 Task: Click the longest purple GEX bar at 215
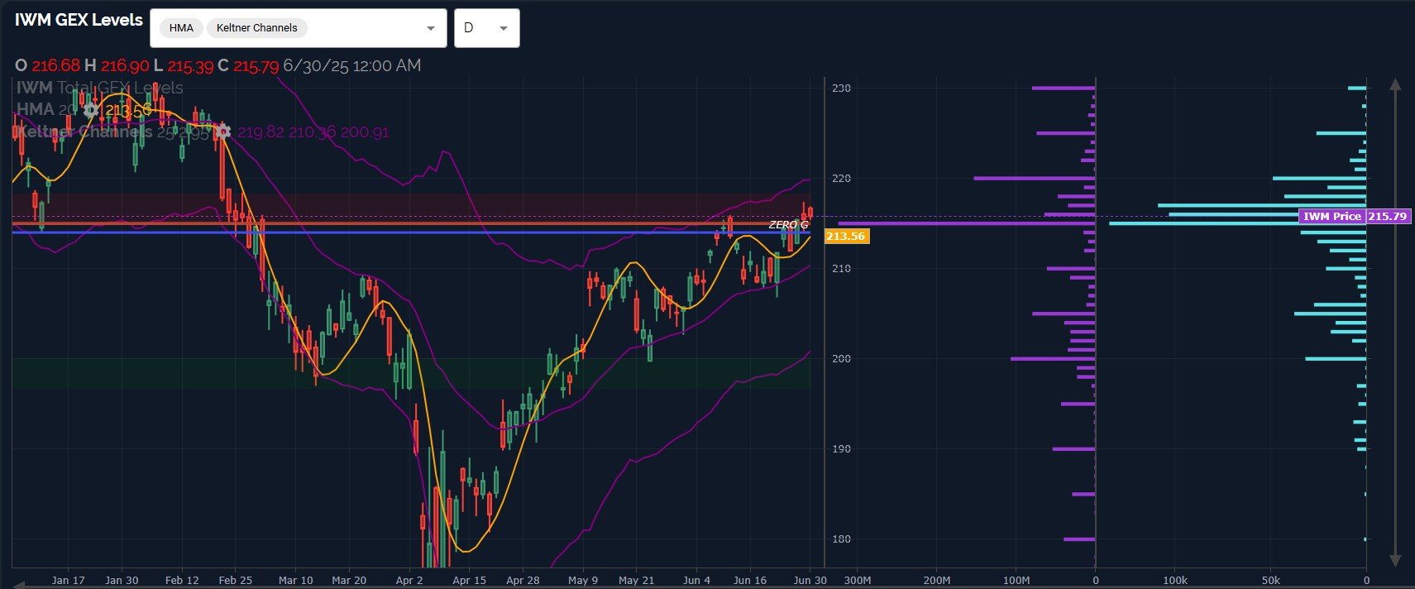967,223
